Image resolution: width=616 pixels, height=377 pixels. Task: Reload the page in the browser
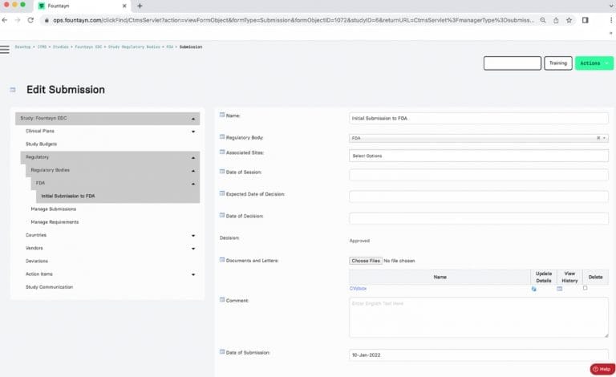(30, 20)
